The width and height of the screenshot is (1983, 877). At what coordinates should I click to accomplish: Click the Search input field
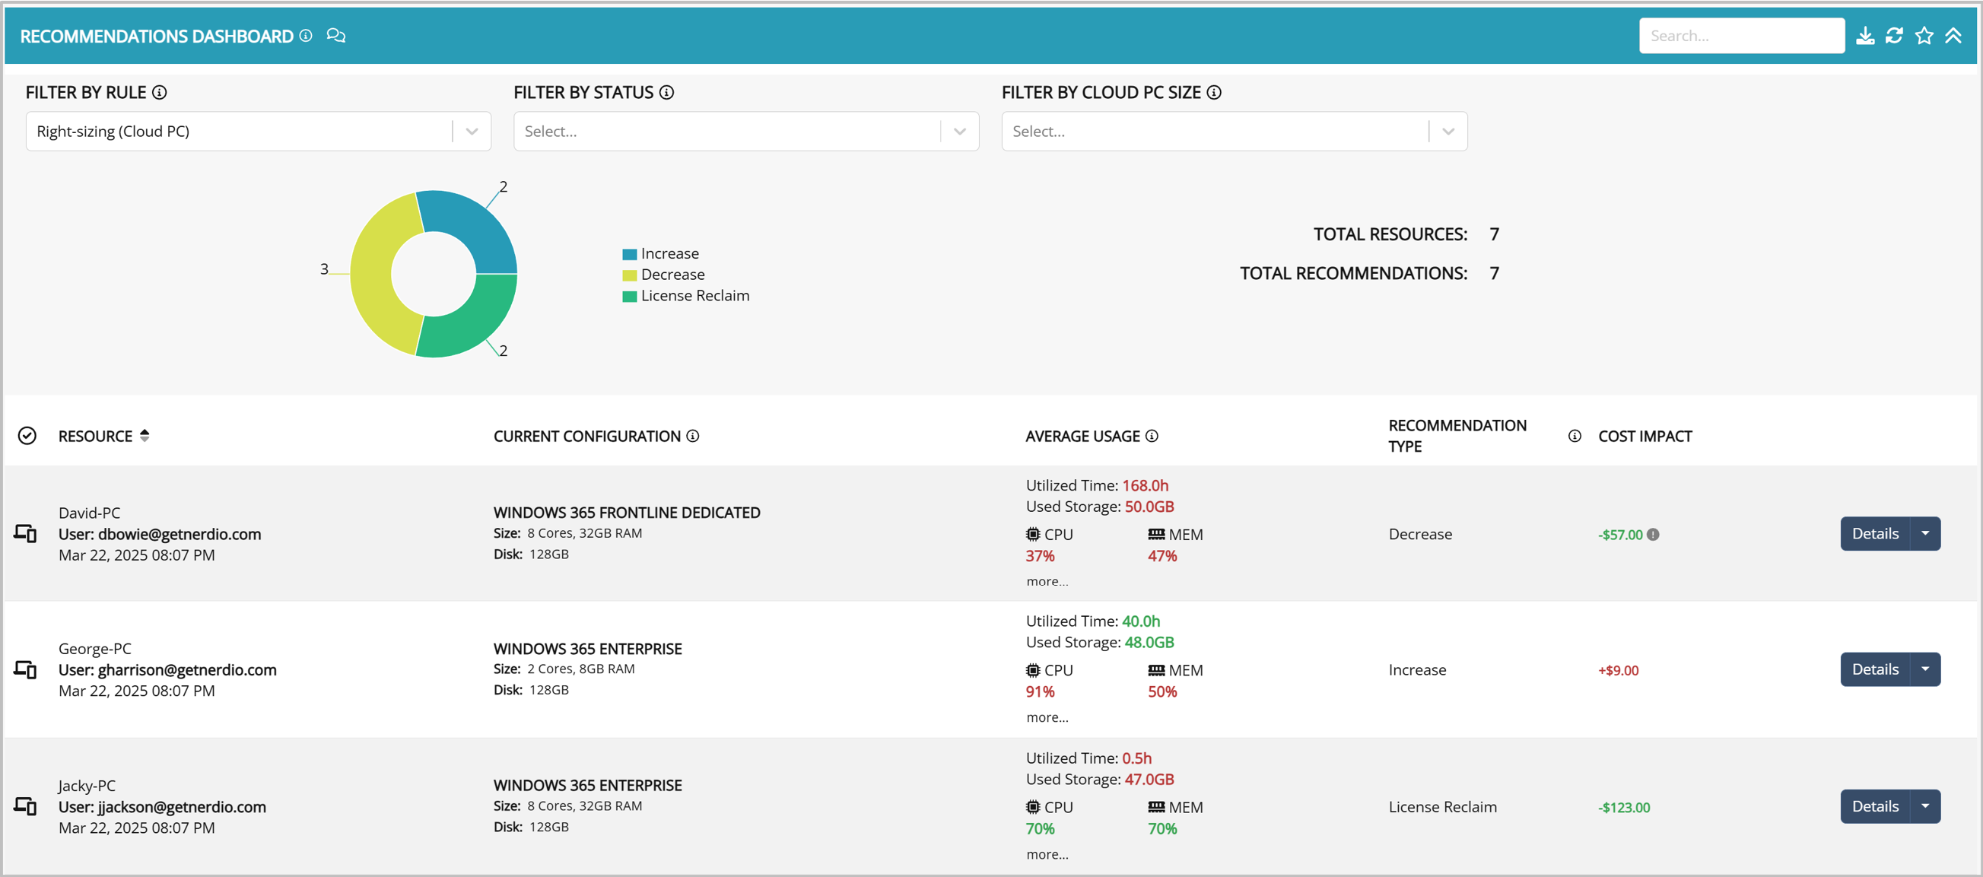[1741, 36]
